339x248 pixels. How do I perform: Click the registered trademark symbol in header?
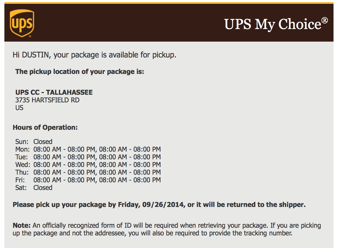(325, 20)
